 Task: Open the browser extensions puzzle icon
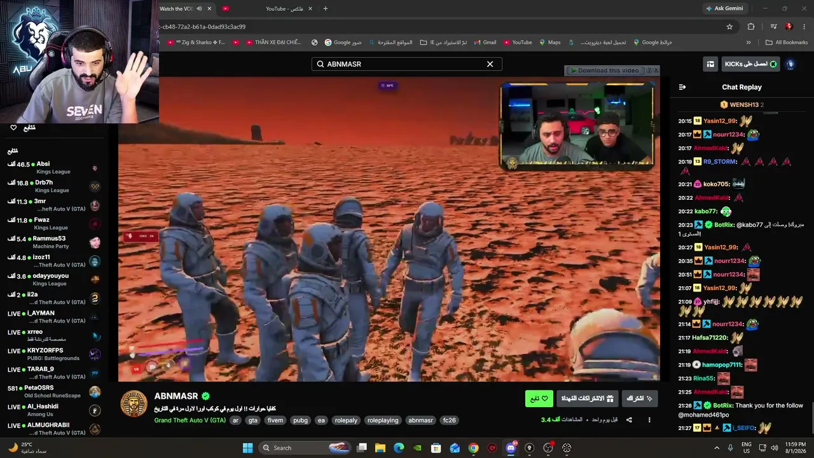tap(751, 27)
